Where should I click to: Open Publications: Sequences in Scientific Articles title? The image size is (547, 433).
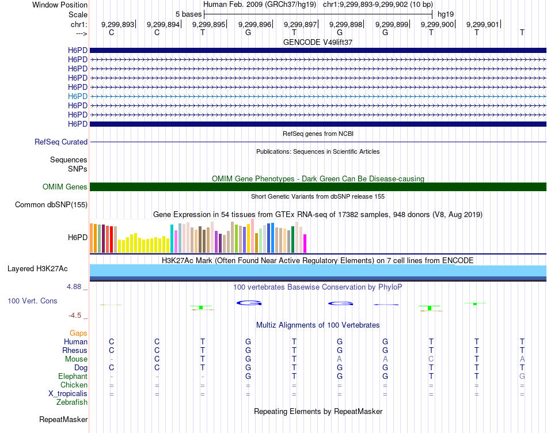pyautogui.click(x=318, y=151)
